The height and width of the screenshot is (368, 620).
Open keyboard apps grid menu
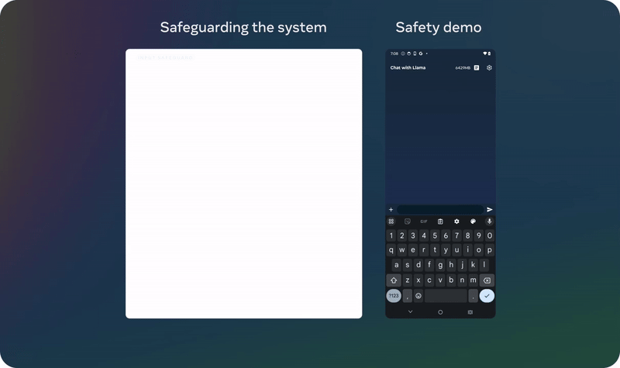391,222
